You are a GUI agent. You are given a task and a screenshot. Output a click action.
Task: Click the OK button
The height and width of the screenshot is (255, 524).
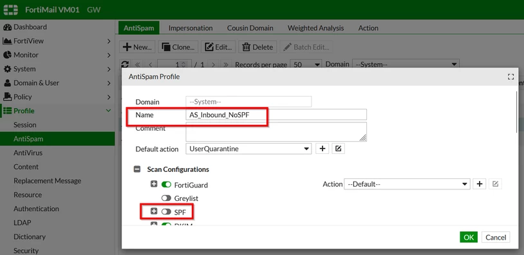click(x=469, y=237)
